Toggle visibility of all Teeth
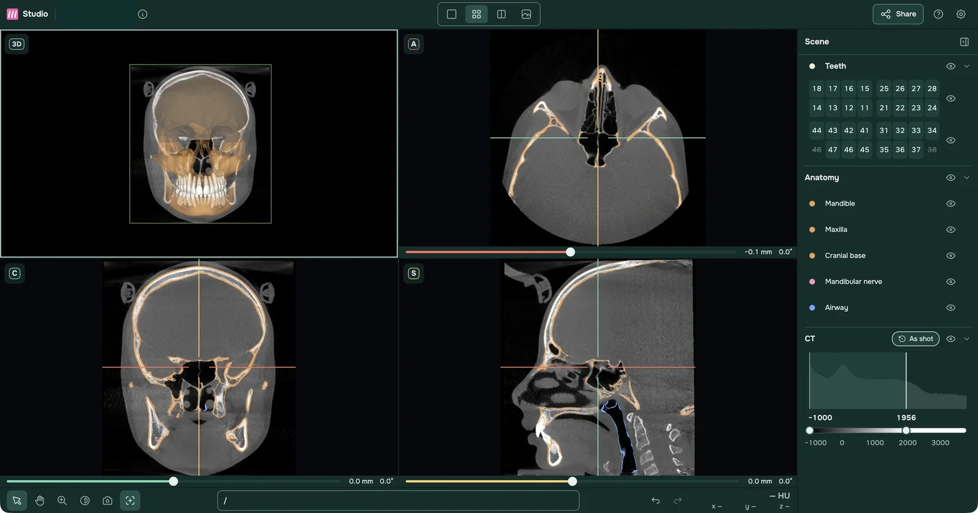The width and height of the screenshot is (978, 513). (951, 66)
